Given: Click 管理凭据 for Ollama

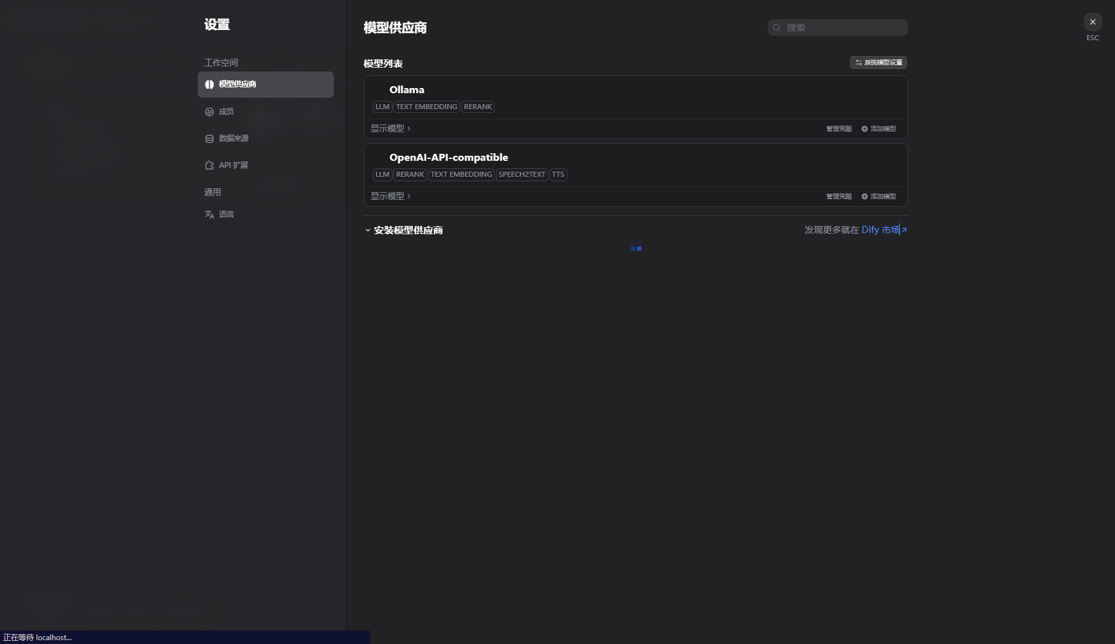Looking at the screenshot, I should point(839,128).
